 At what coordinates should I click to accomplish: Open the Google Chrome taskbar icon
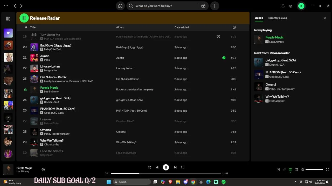[193, 182]
